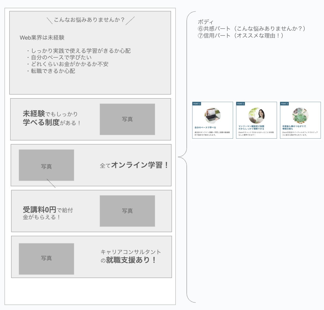Viewport: 324px width, 310px height.
Task: Select photo placeholder beside '就職支援あり！'
Action: coord(46,259)
